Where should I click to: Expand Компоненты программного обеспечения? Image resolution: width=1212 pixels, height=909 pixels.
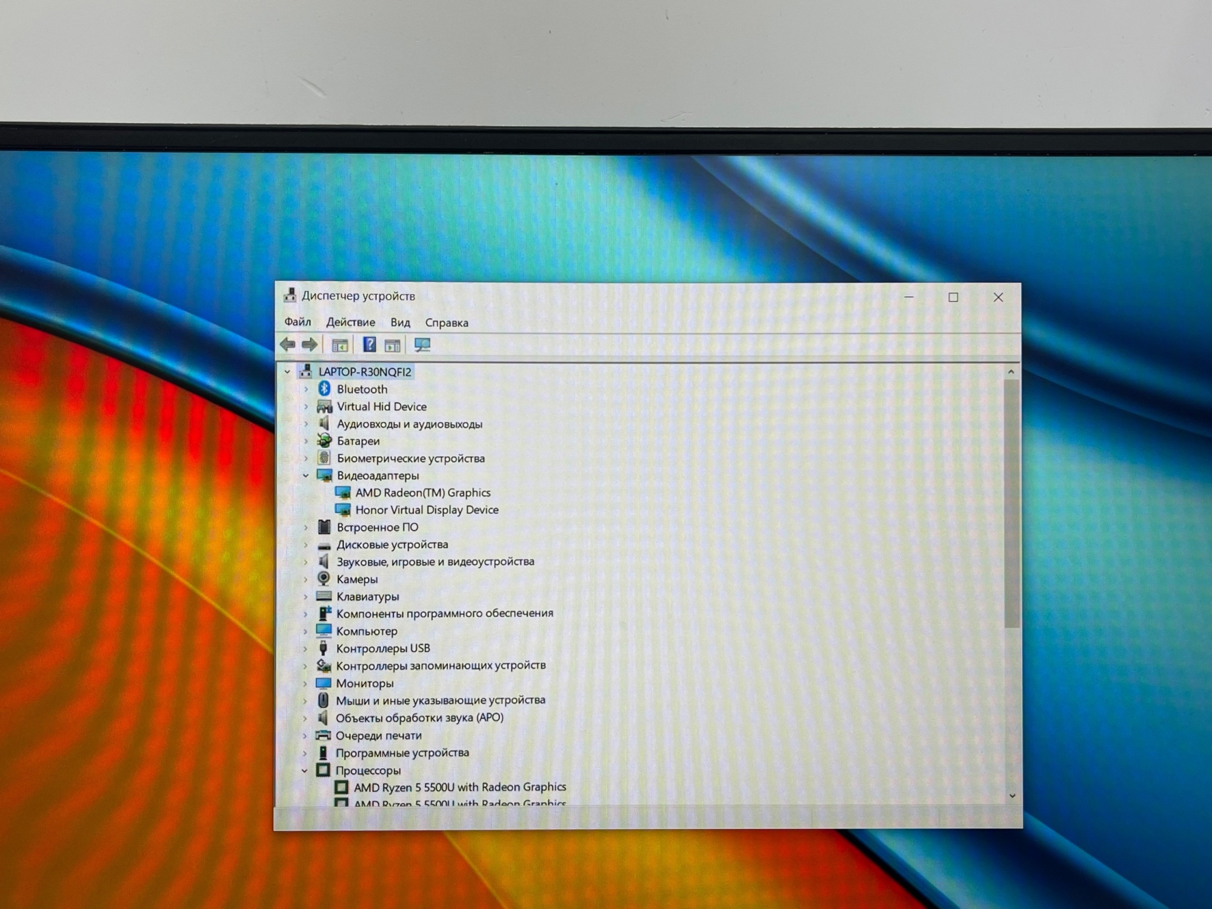tap(305, 614)
